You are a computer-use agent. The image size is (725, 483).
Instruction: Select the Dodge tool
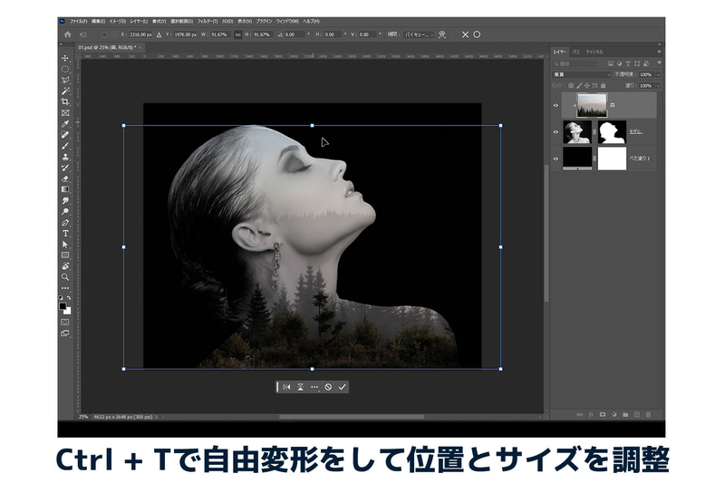coord(65,212)
